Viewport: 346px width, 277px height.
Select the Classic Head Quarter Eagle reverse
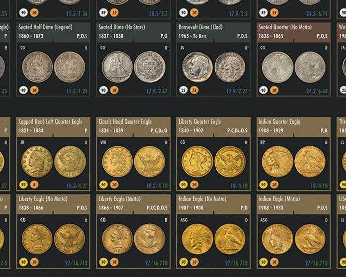tap(150, 162)
